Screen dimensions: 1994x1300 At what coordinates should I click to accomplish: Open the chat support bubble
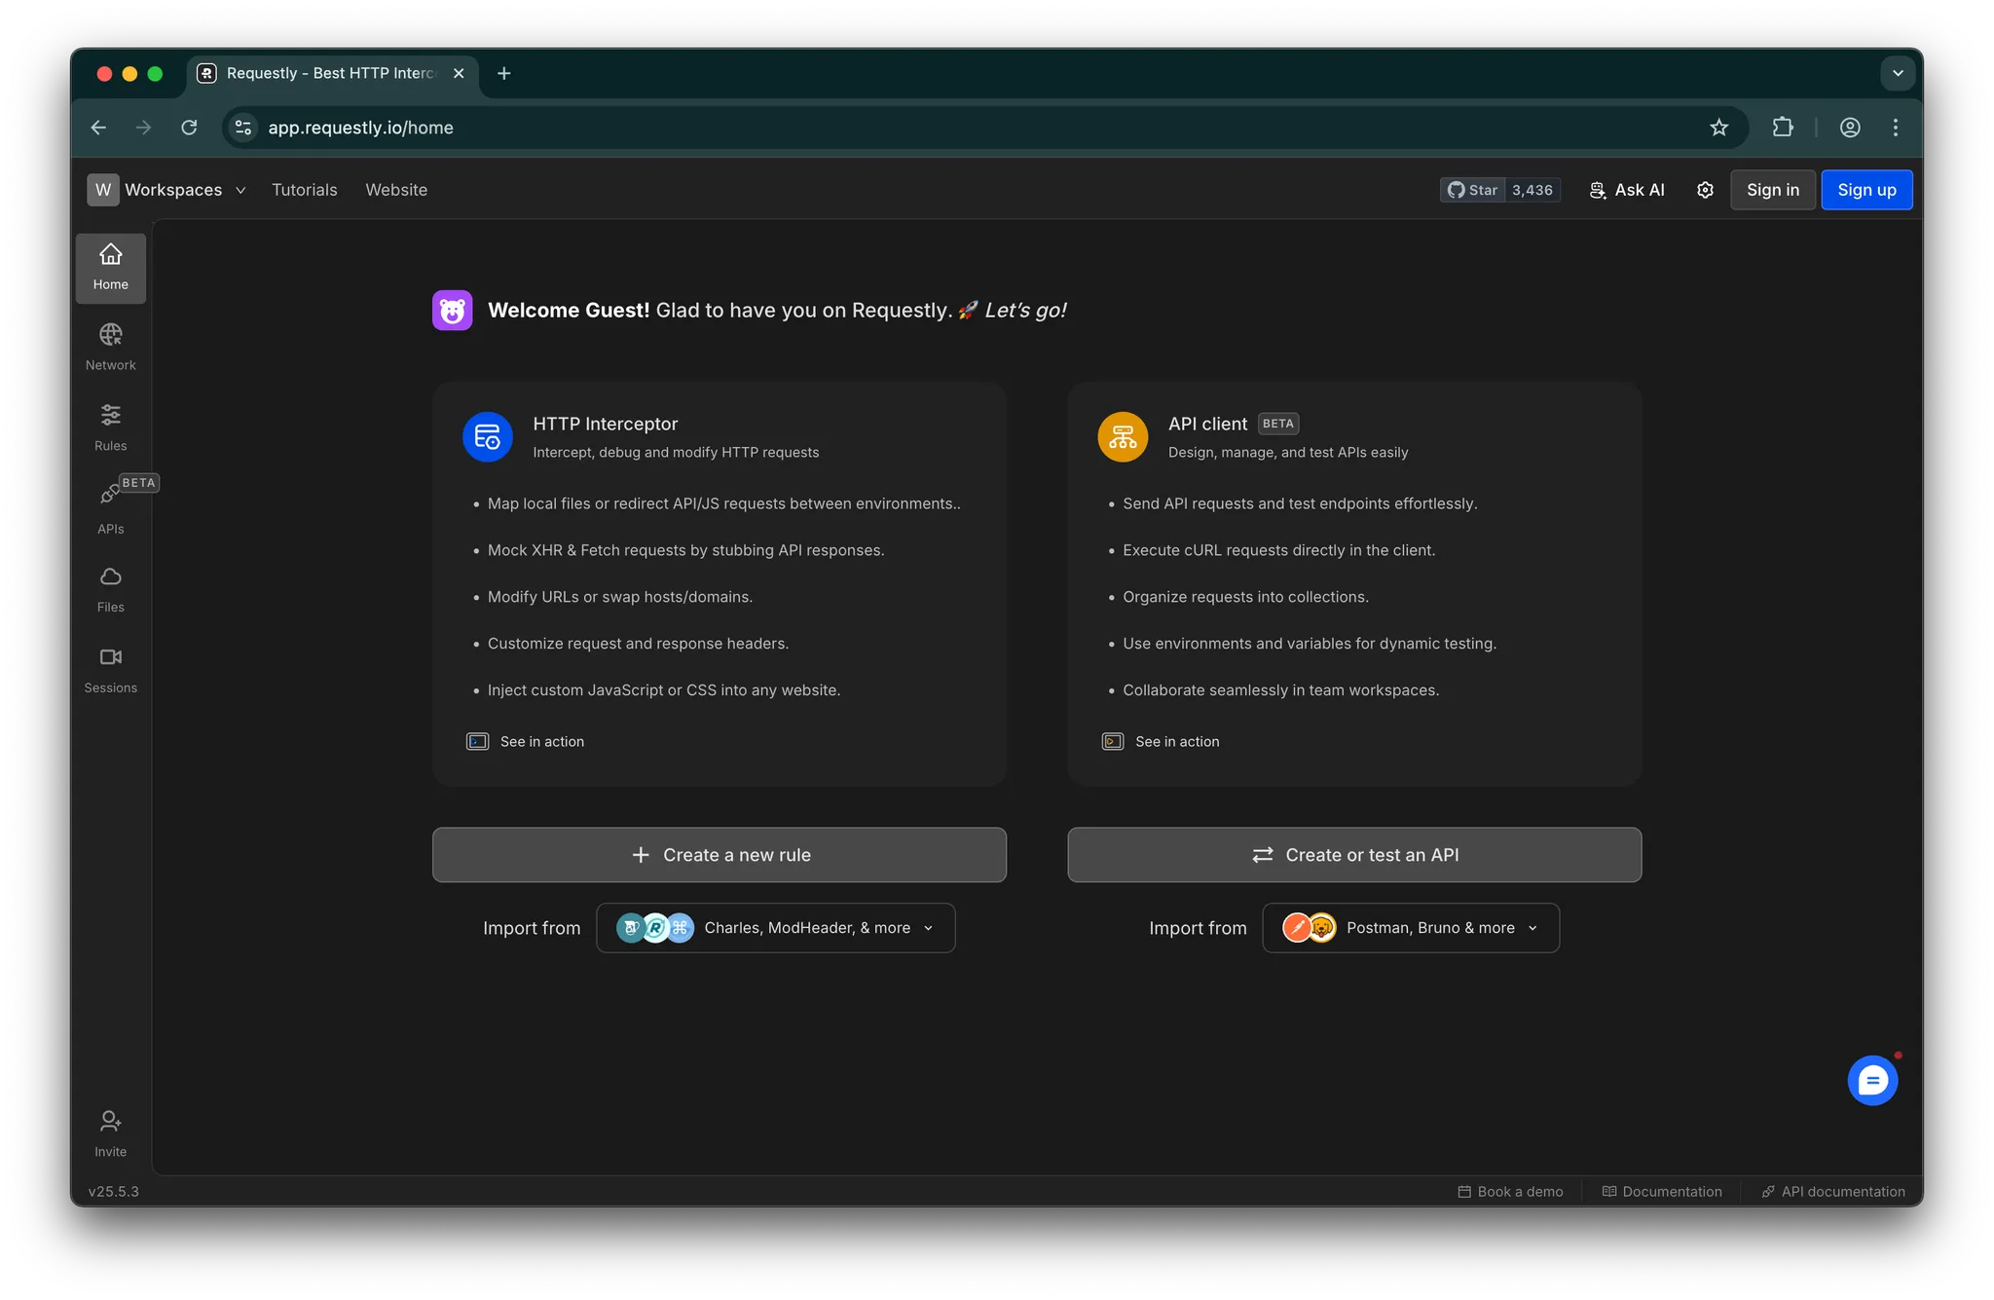coord(1871,1080)
